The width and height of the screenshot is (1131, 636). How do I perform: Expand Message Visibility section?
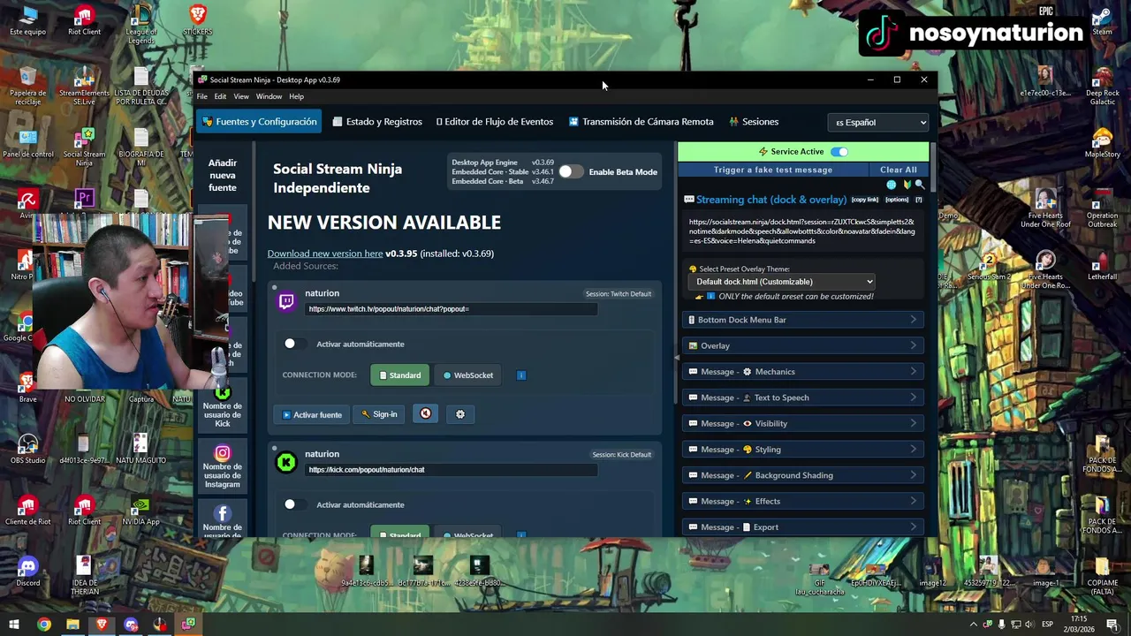tap(802, 423)
